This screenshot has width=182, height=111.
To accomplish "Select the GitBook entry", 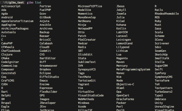I will tap(45, 17).
